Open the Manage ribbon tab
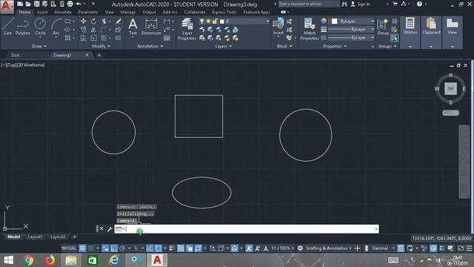The width and height of the screenshot is (474, 267). coord(128,12)
